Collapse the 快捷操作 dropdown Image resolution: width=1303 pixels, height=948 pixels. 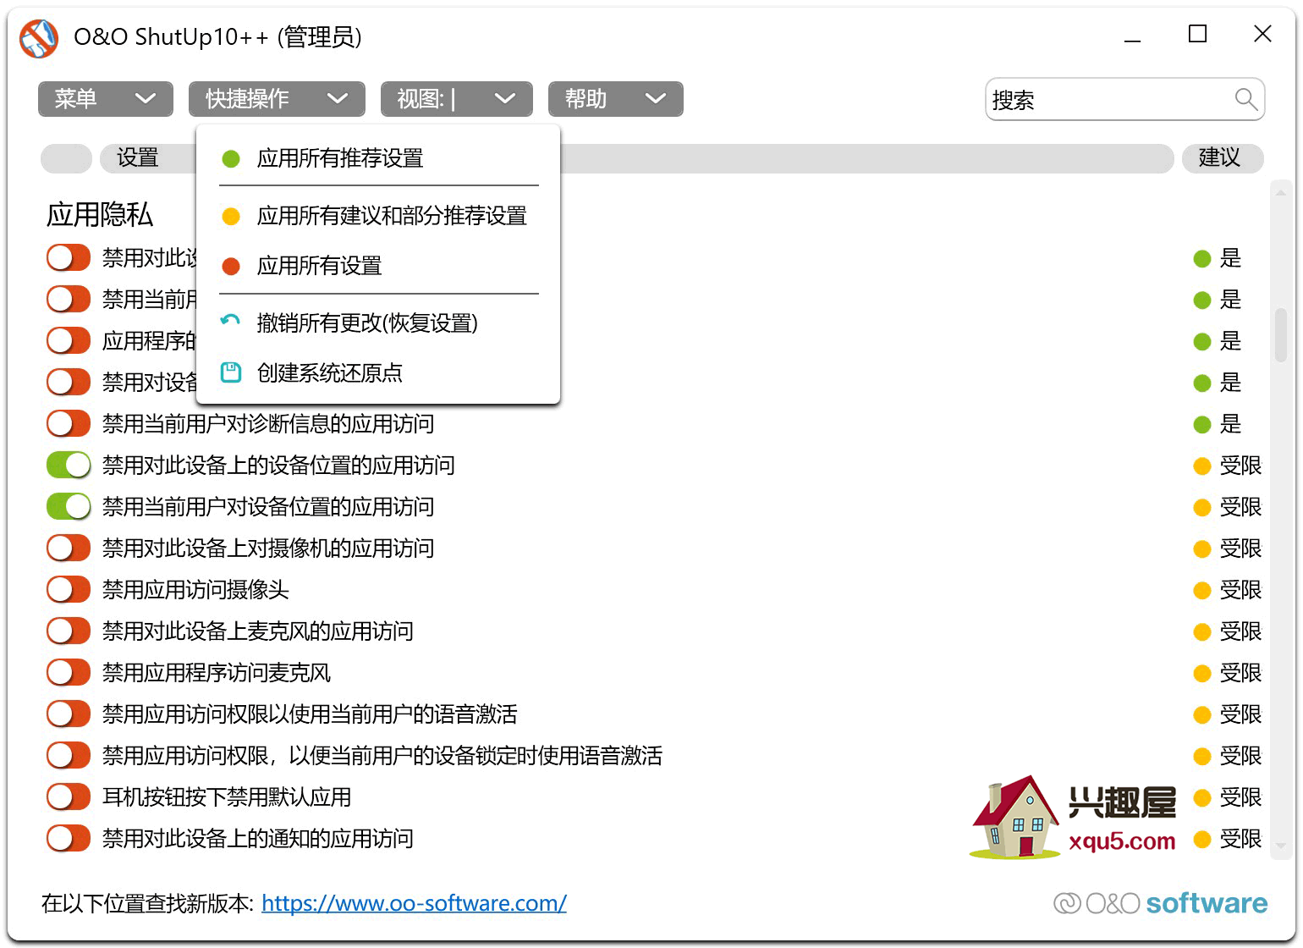click(277, 99)
